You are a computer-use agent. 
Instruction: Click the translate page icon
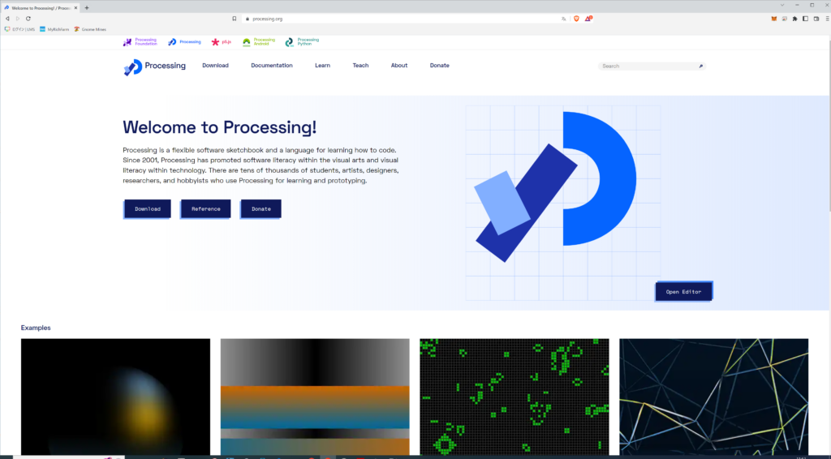[x=563, y=19]
